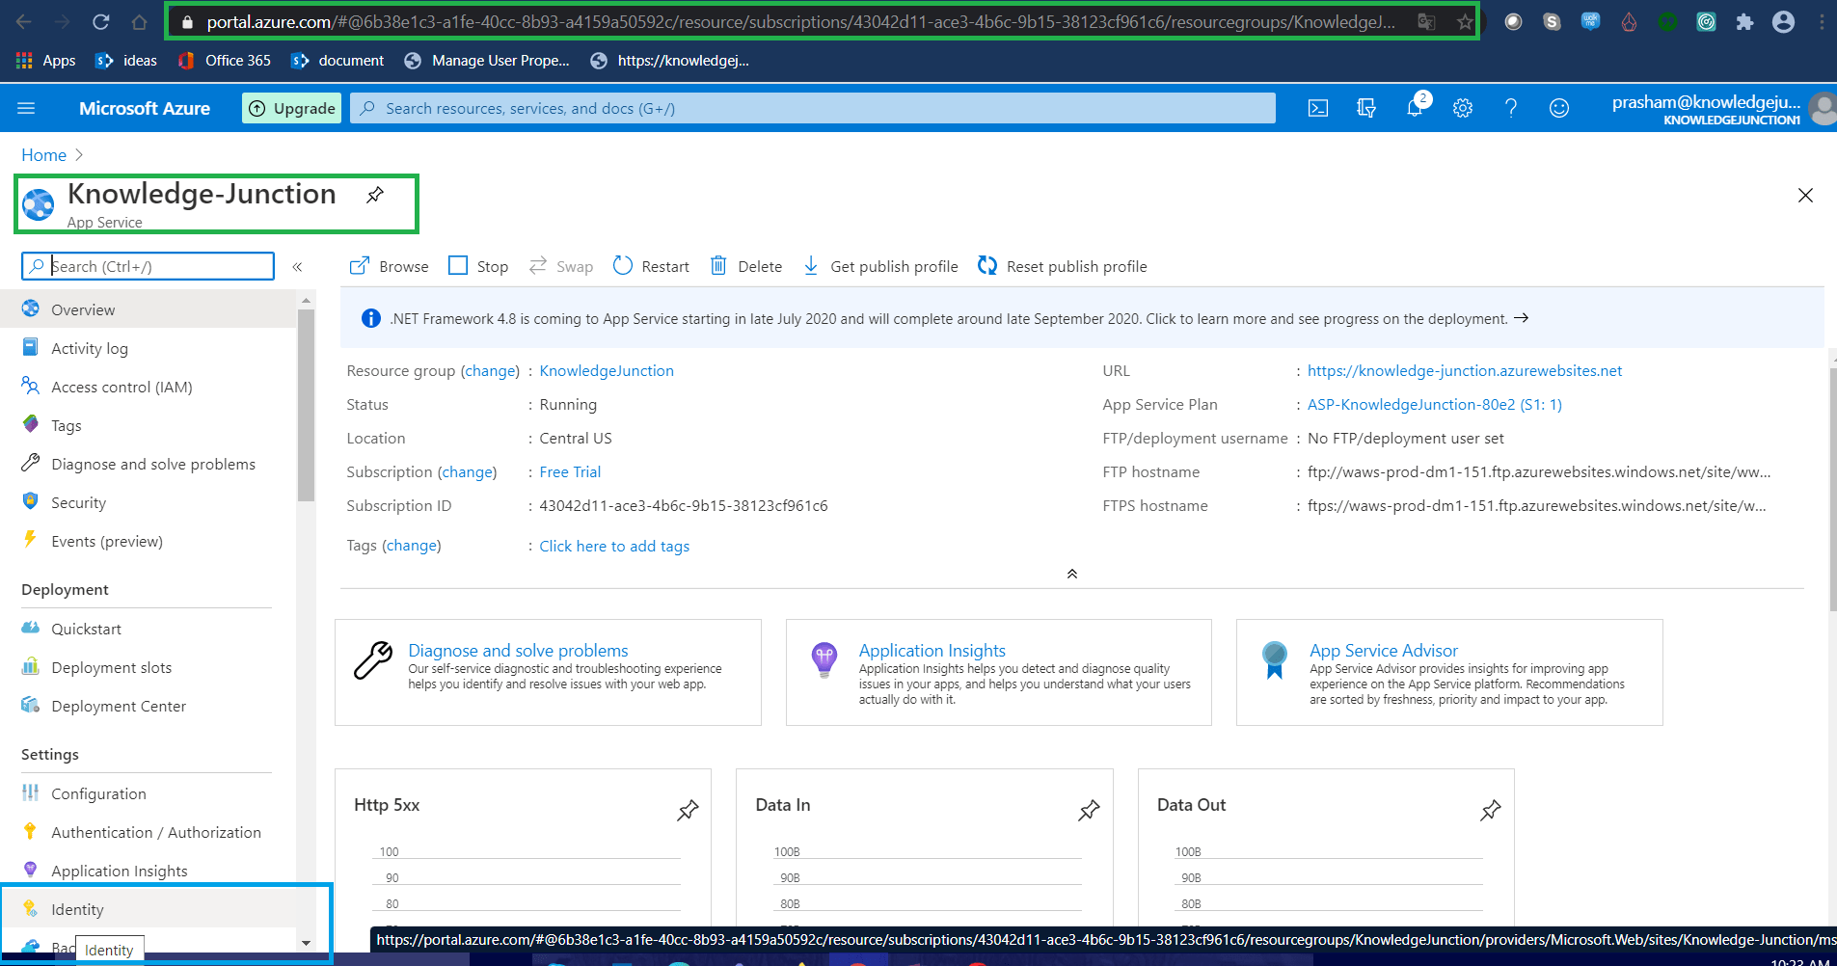
Task: Click the left menu scroll up arrow
Action: [306, 301]
